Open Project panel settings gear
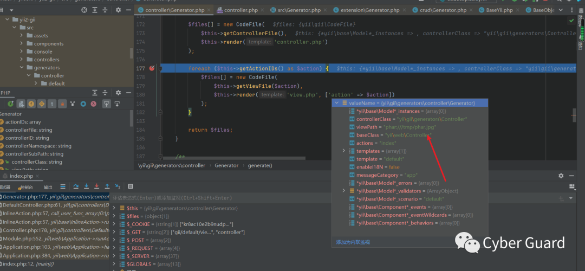The width and height of the screenshot is (585, 271). pos(118,10)
